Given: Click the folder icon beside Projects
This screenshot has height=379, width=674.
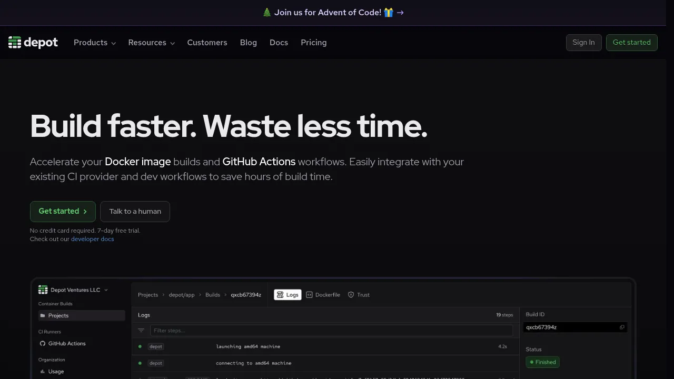Looking at the screenshot, I should [x=43, y=316].
